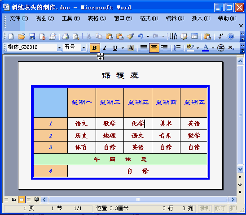Open Print Preview magnifier icon
The height and width of the screenshot is (215, 246).
(76, 36)
